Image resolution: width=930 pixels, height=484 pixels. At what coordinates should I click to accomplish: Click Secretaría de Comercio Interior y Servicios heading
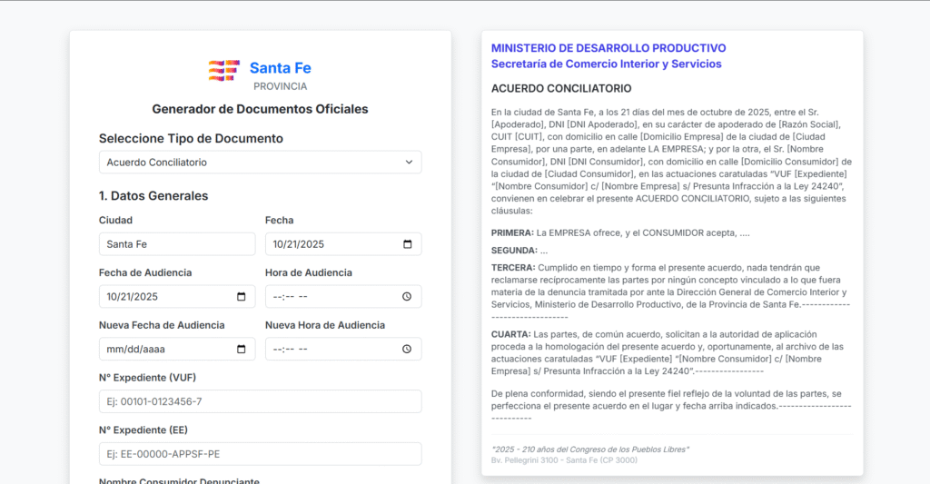click(x=606, y=64)
